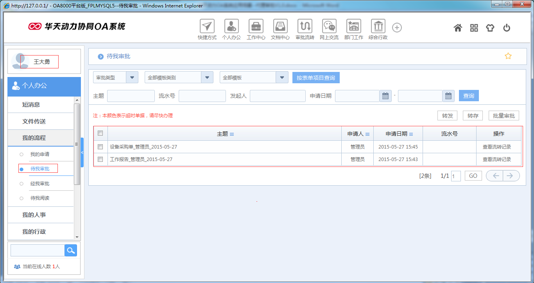The image size is (534, 283).
Task: Open the 我的人事 sidebar section
Action: 34,215
